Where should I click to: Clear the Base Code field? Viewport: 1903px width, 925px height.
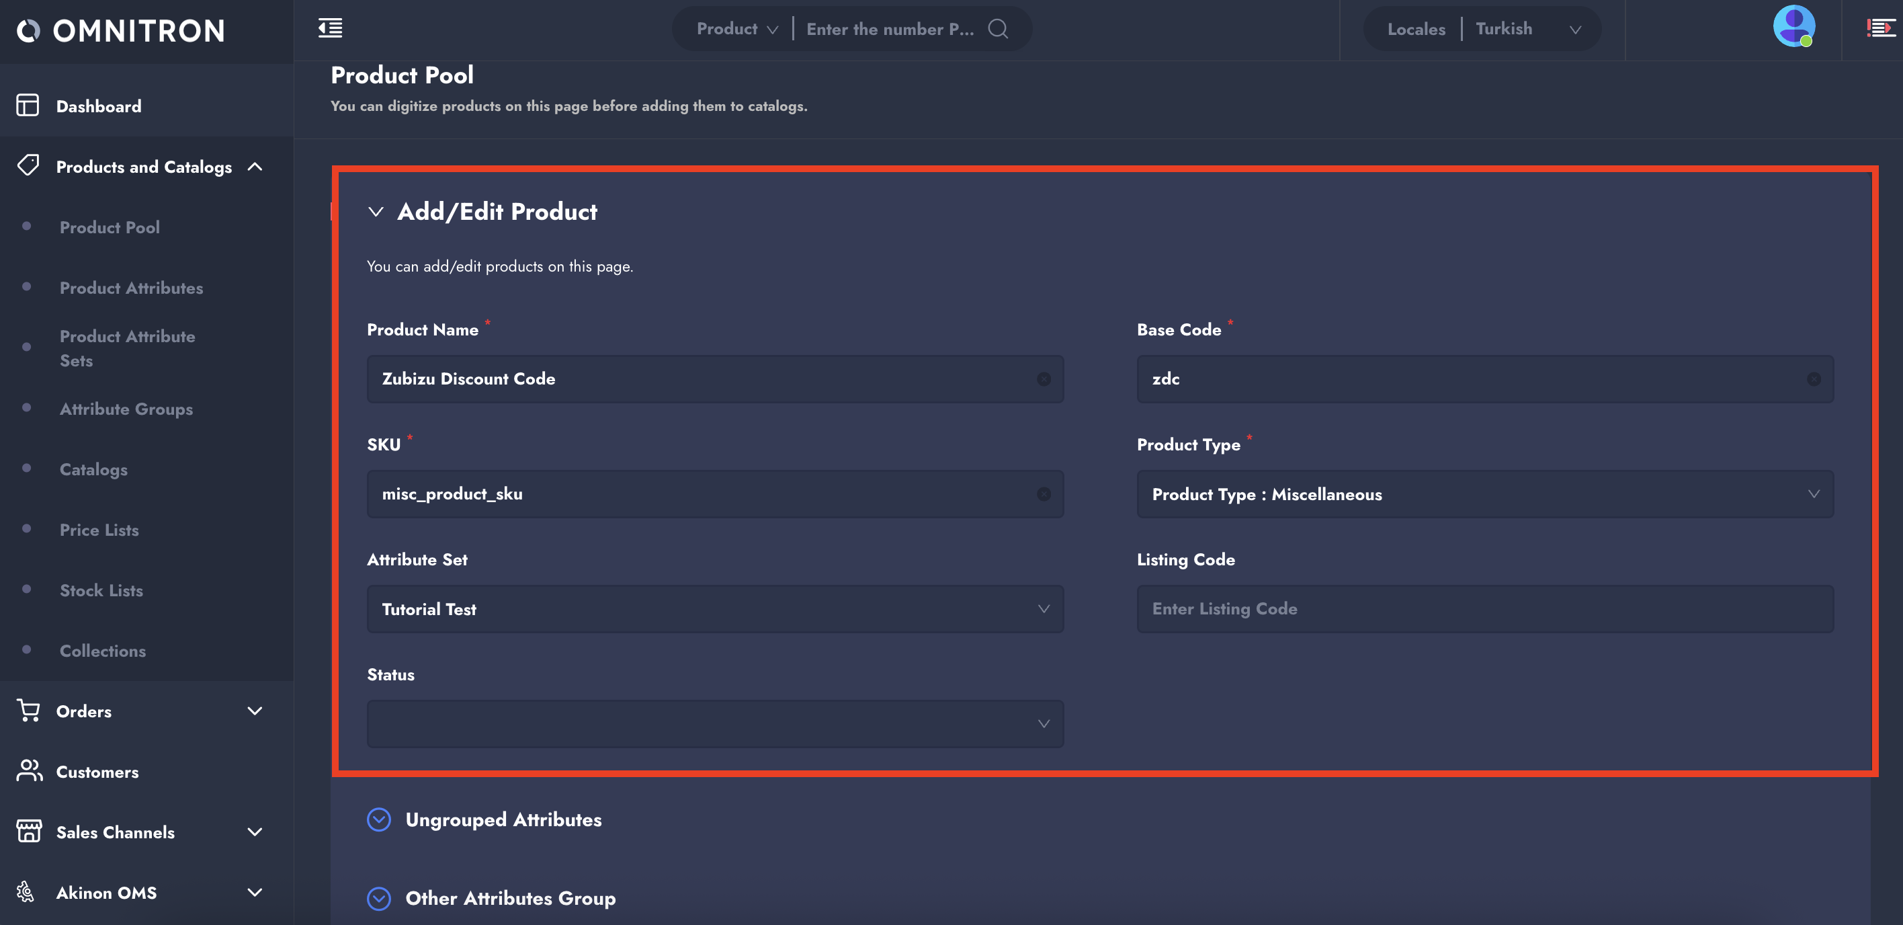1813,379
